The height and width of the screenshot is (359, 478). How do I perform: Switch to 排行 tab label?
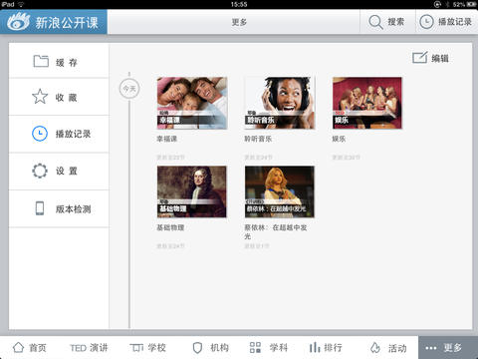tap(333, 348)
